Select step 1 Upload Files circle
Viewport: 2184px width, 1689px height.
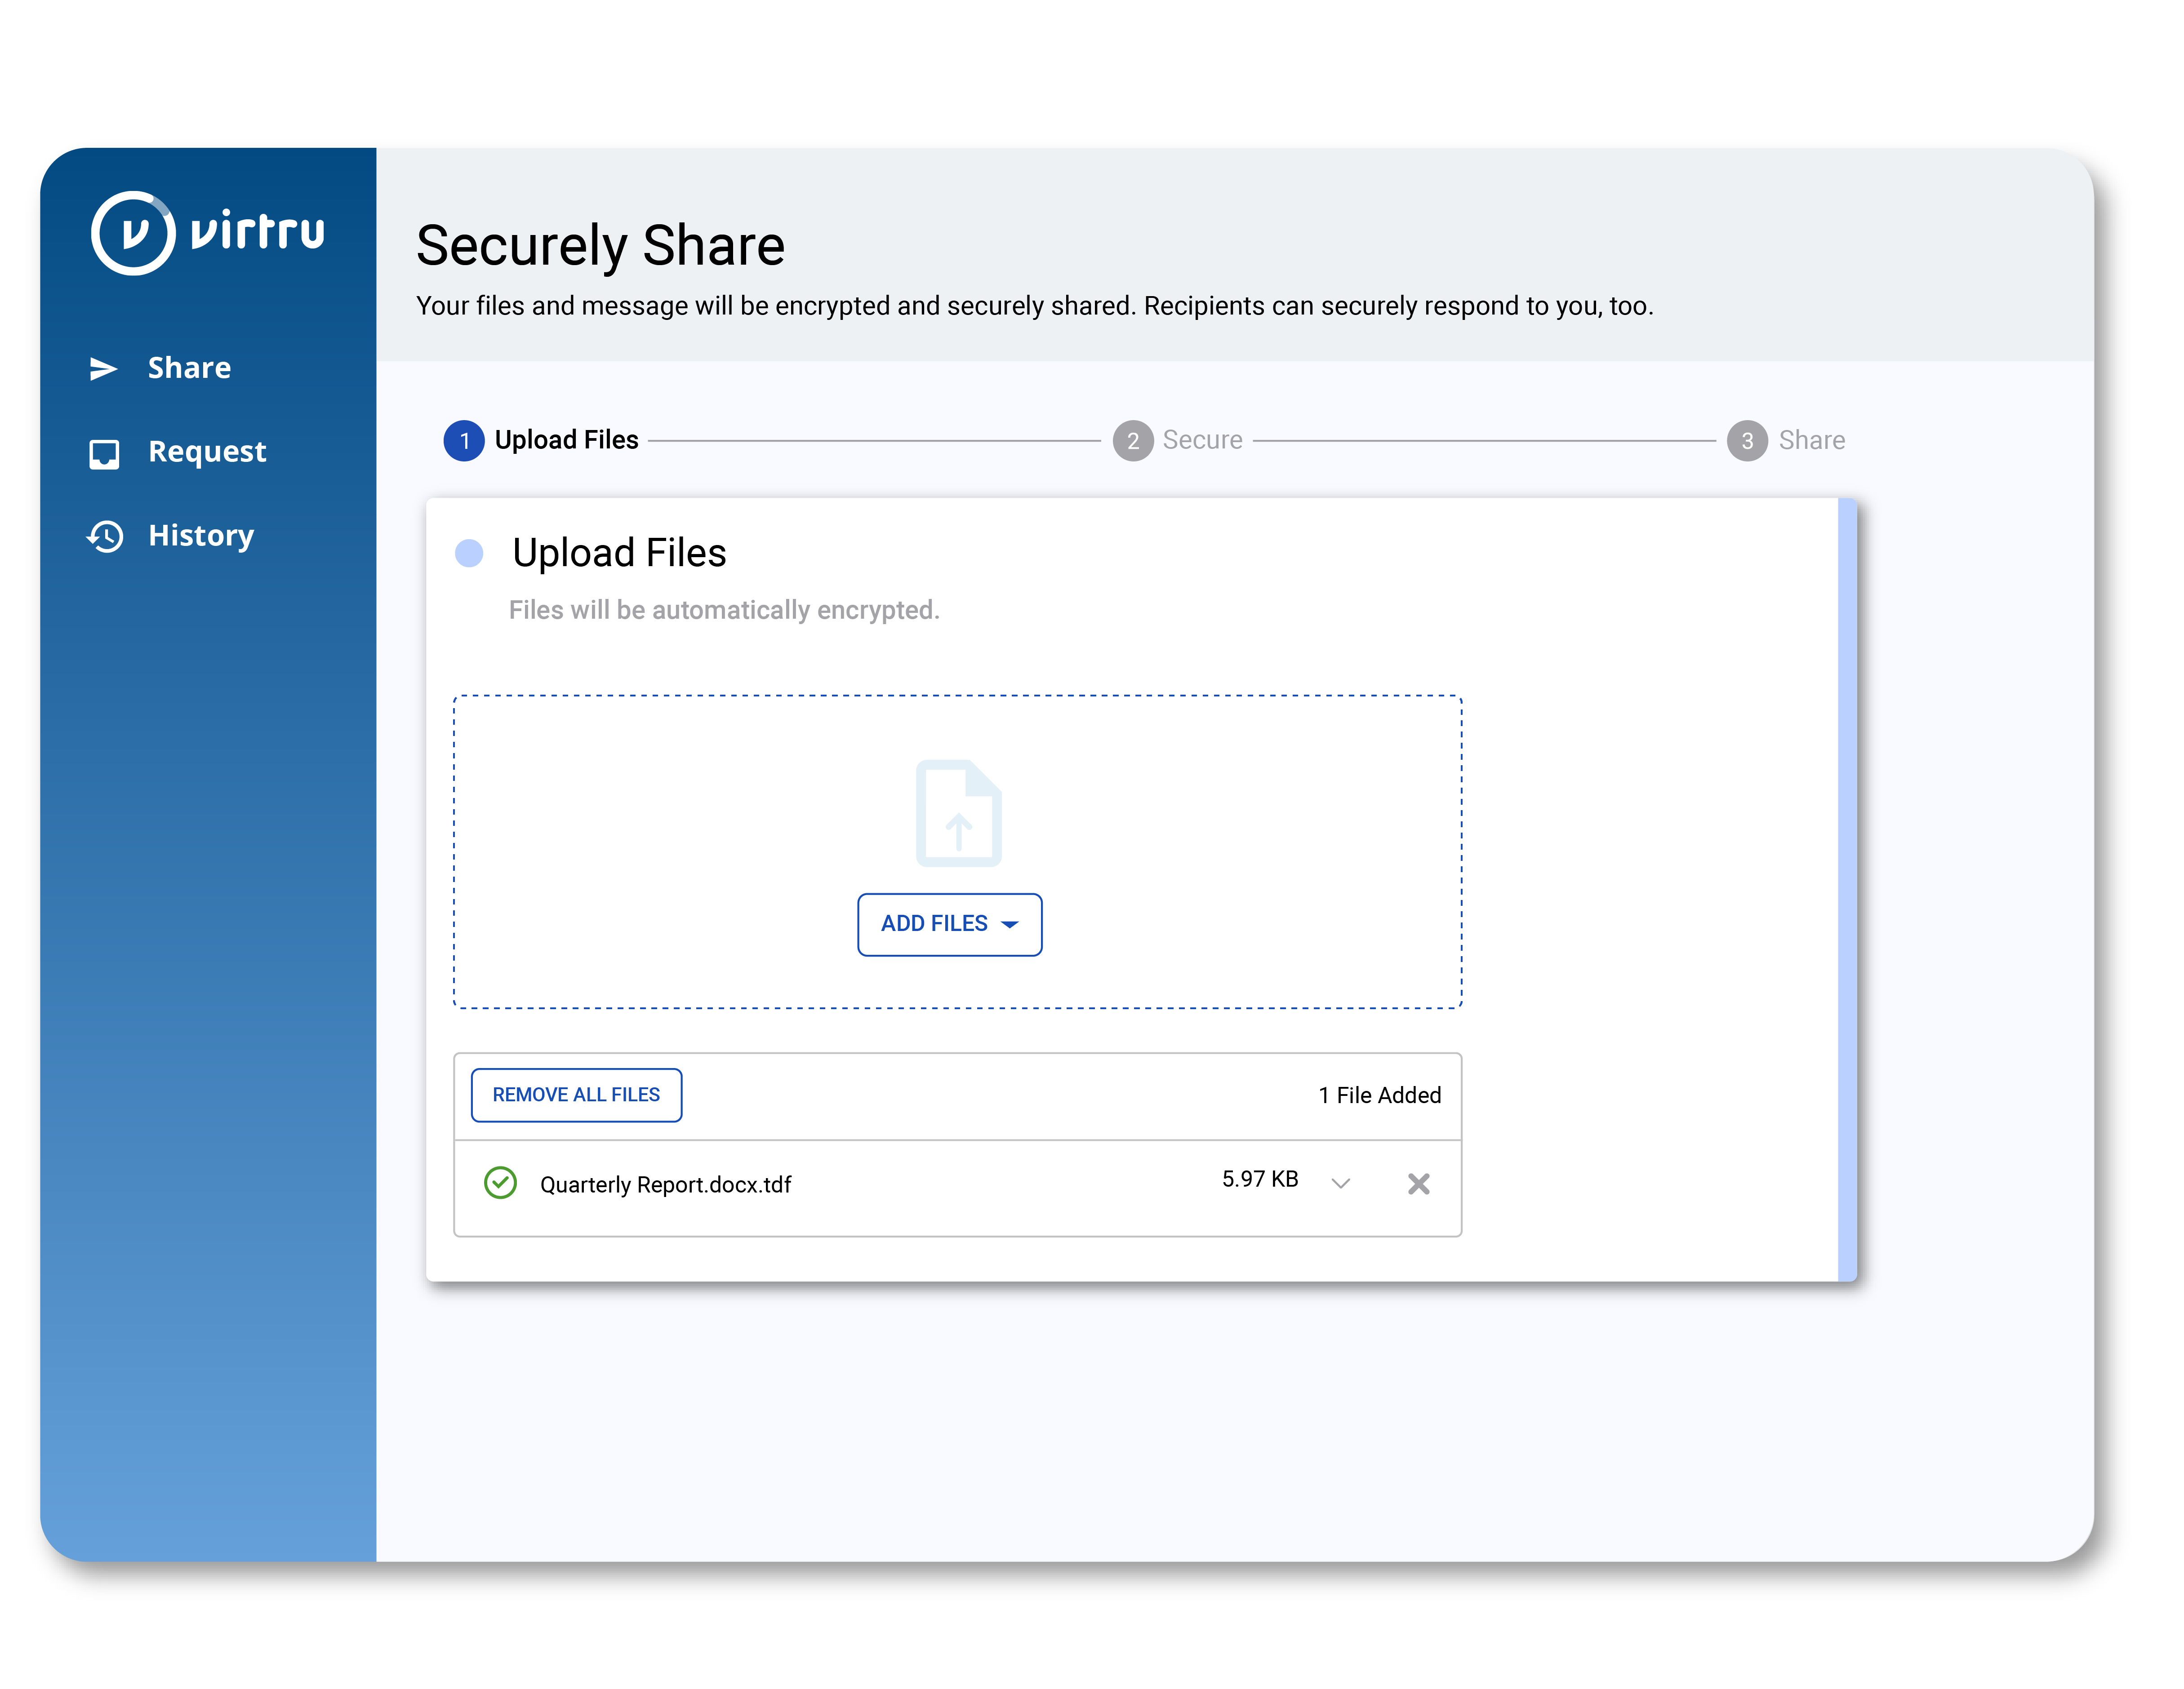(x=464, y=441)
